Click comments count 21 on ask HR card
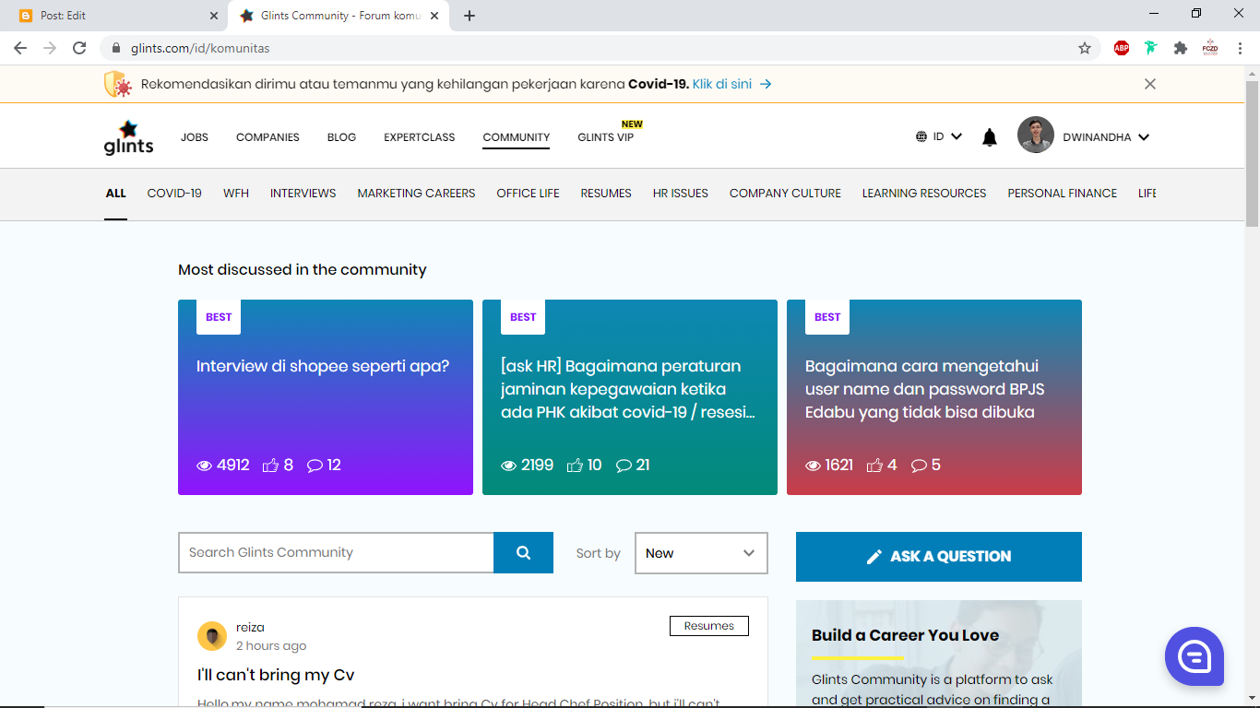The height and width of the screenshot is (708, 1260). pos(633,466)
